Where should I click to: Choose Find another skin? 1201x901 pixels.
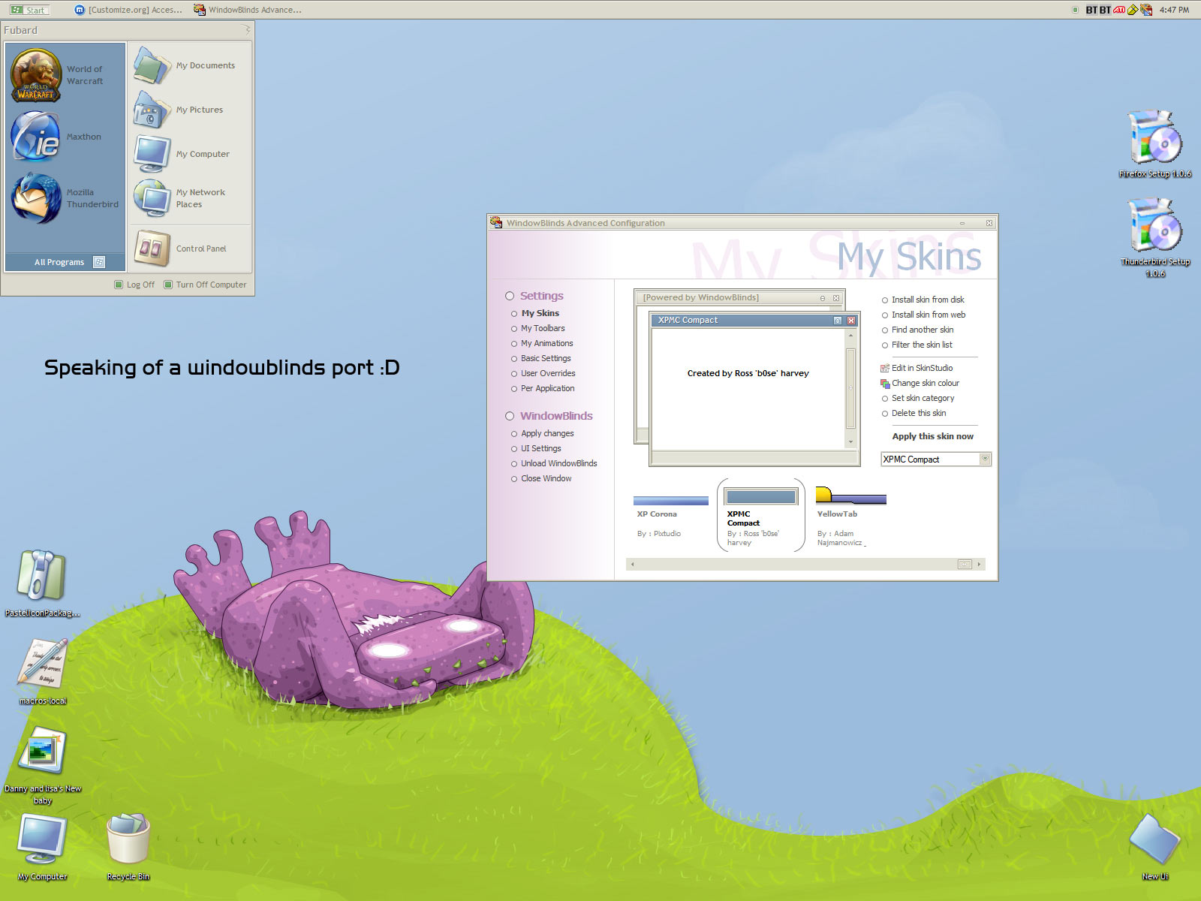(x=923, y=330)
